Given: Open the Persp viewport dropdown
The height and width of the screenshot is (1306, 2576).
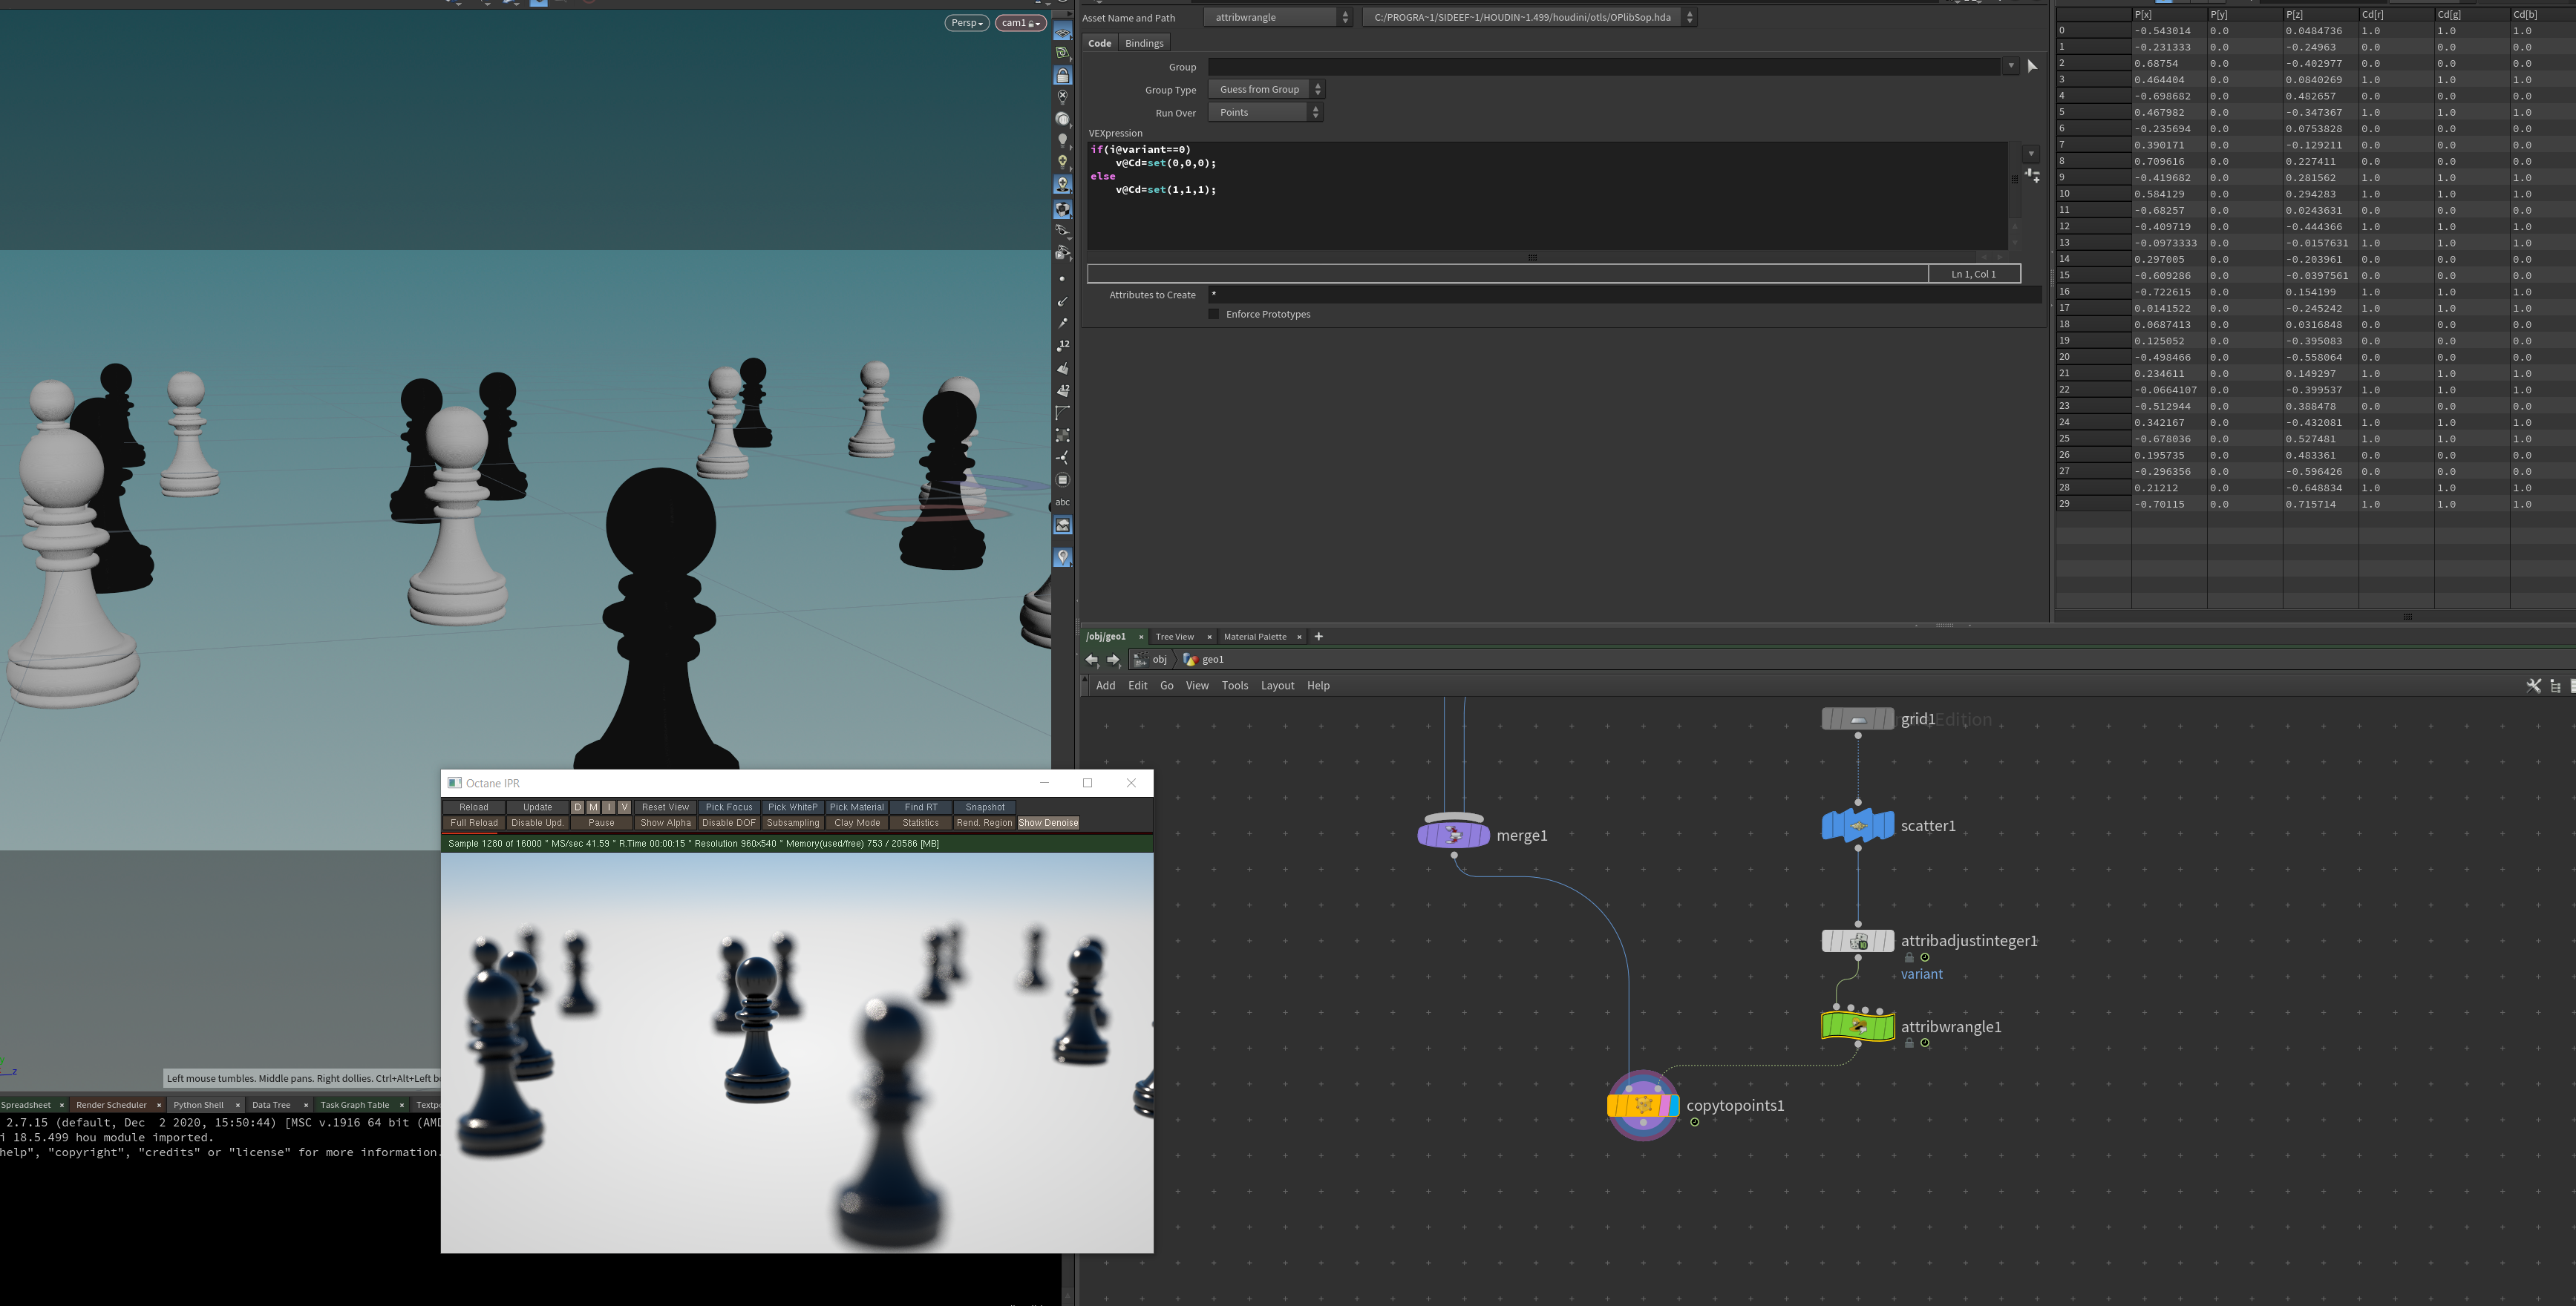Looking at the screenshot, I should tap(966, 23).
